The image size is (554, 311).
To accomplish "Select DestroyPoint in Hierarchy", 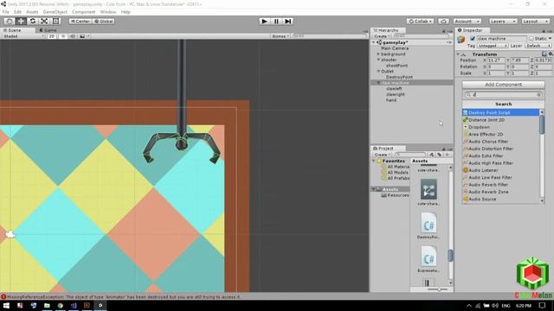I will point(399,77).
